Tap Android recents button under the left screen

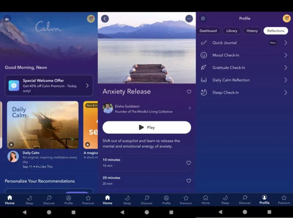click(x=74, y=212)
